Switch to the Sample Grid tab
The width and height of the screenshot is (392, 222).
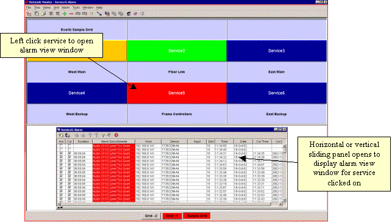(x=197, y=216)
